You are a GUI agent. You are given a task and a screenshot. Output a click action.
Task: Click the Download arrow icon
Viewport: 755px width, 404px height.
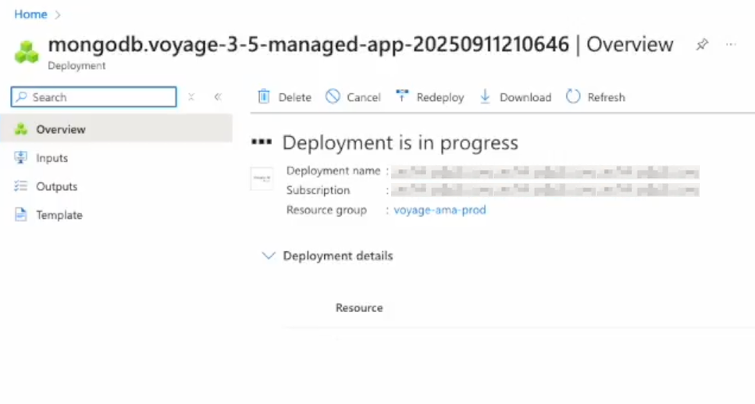[485, 97]
